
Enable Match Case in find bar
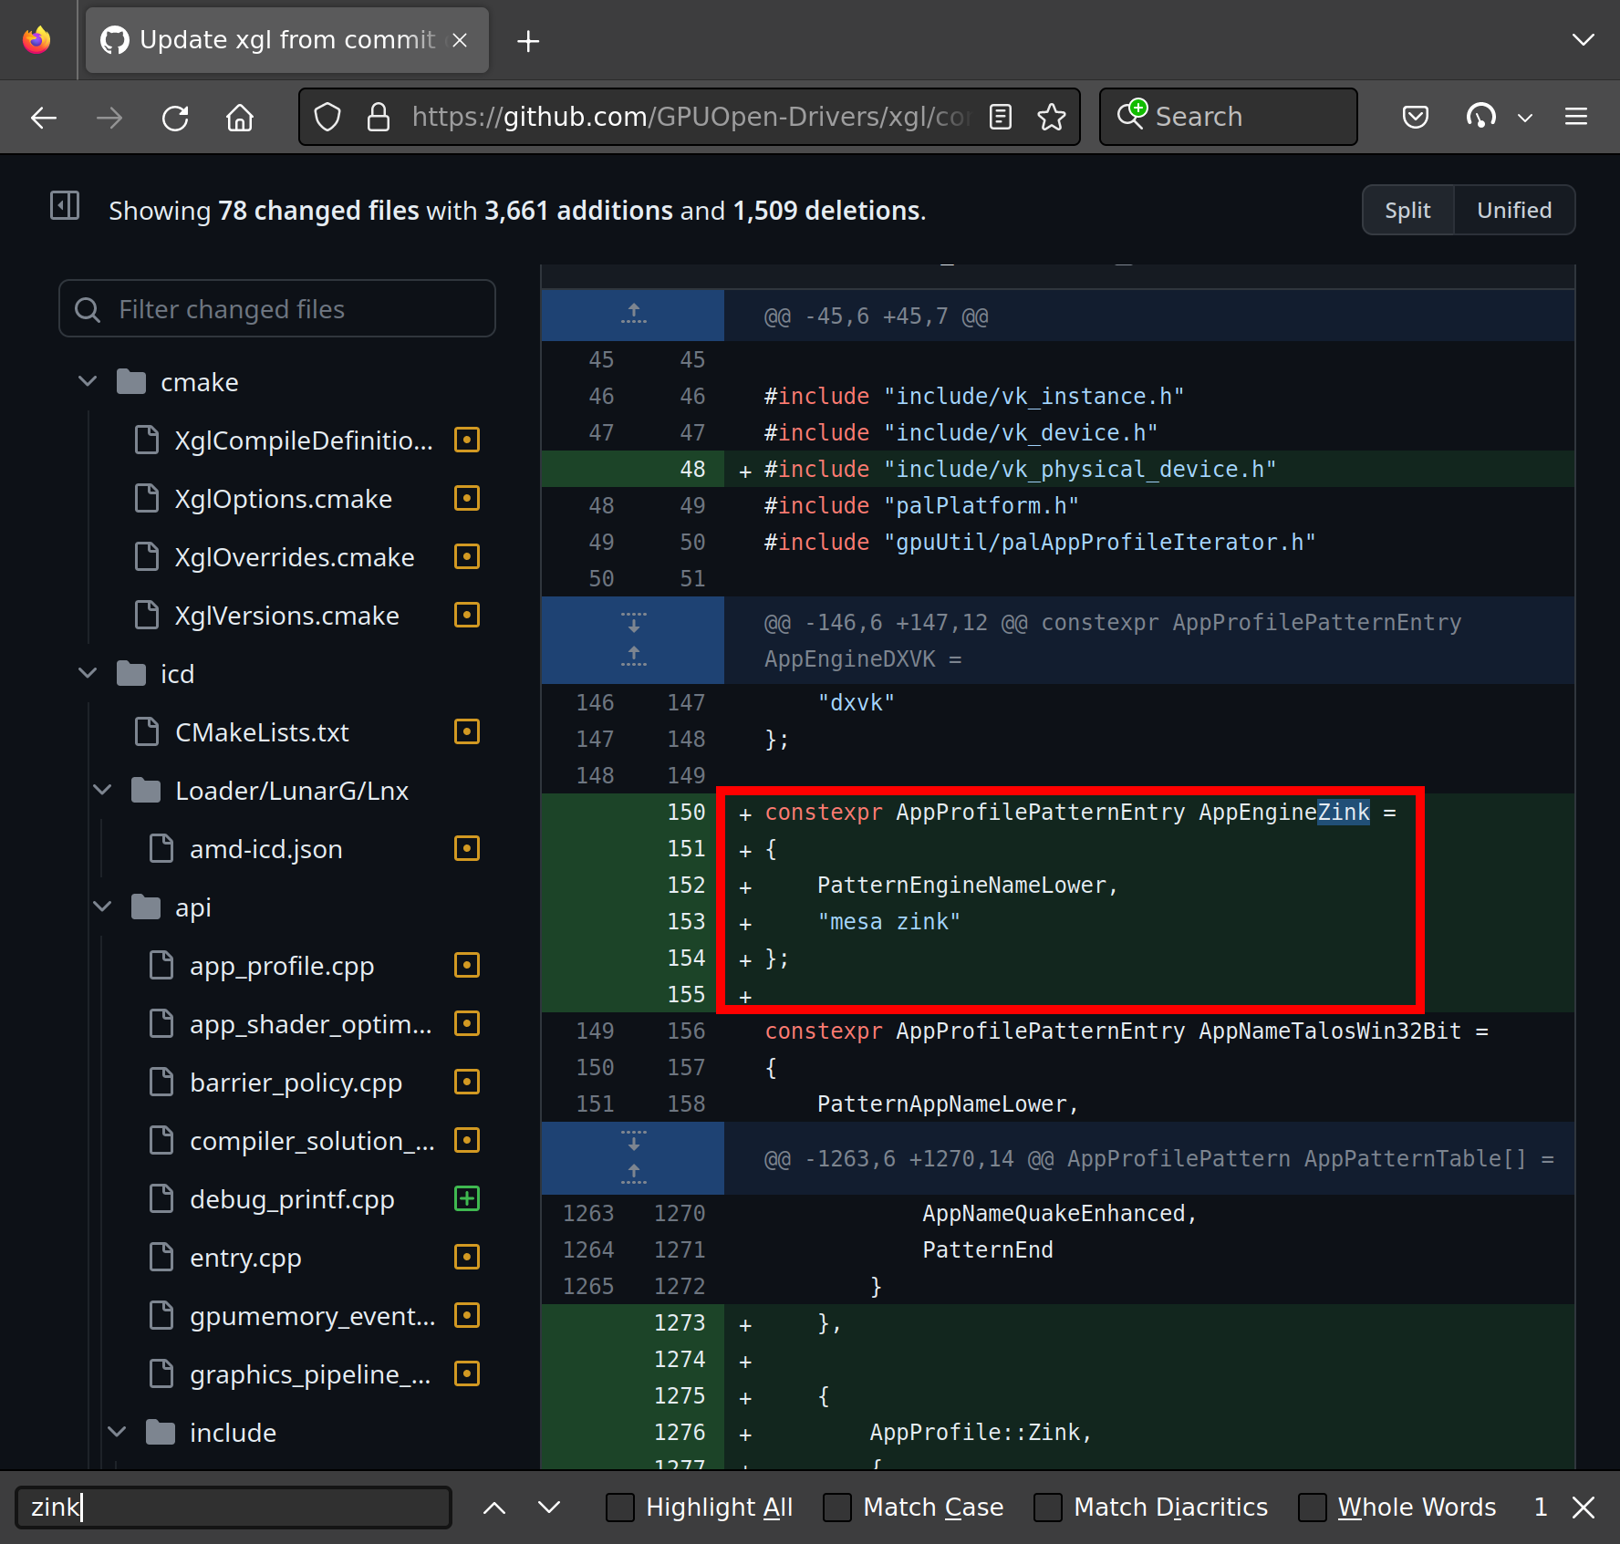click(837, 1508)
